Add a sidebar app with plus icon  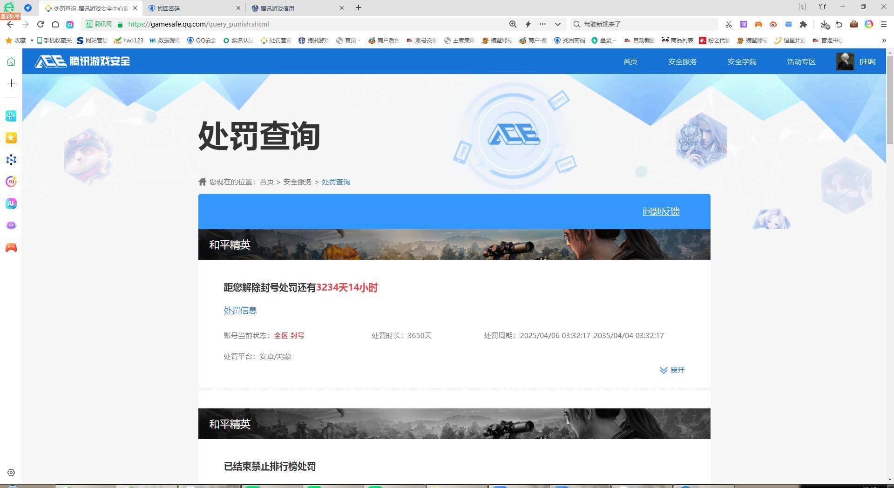(11, 83)
